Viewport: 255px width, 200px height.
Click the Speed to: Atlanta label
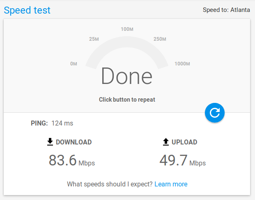click(x=226, y=10)
